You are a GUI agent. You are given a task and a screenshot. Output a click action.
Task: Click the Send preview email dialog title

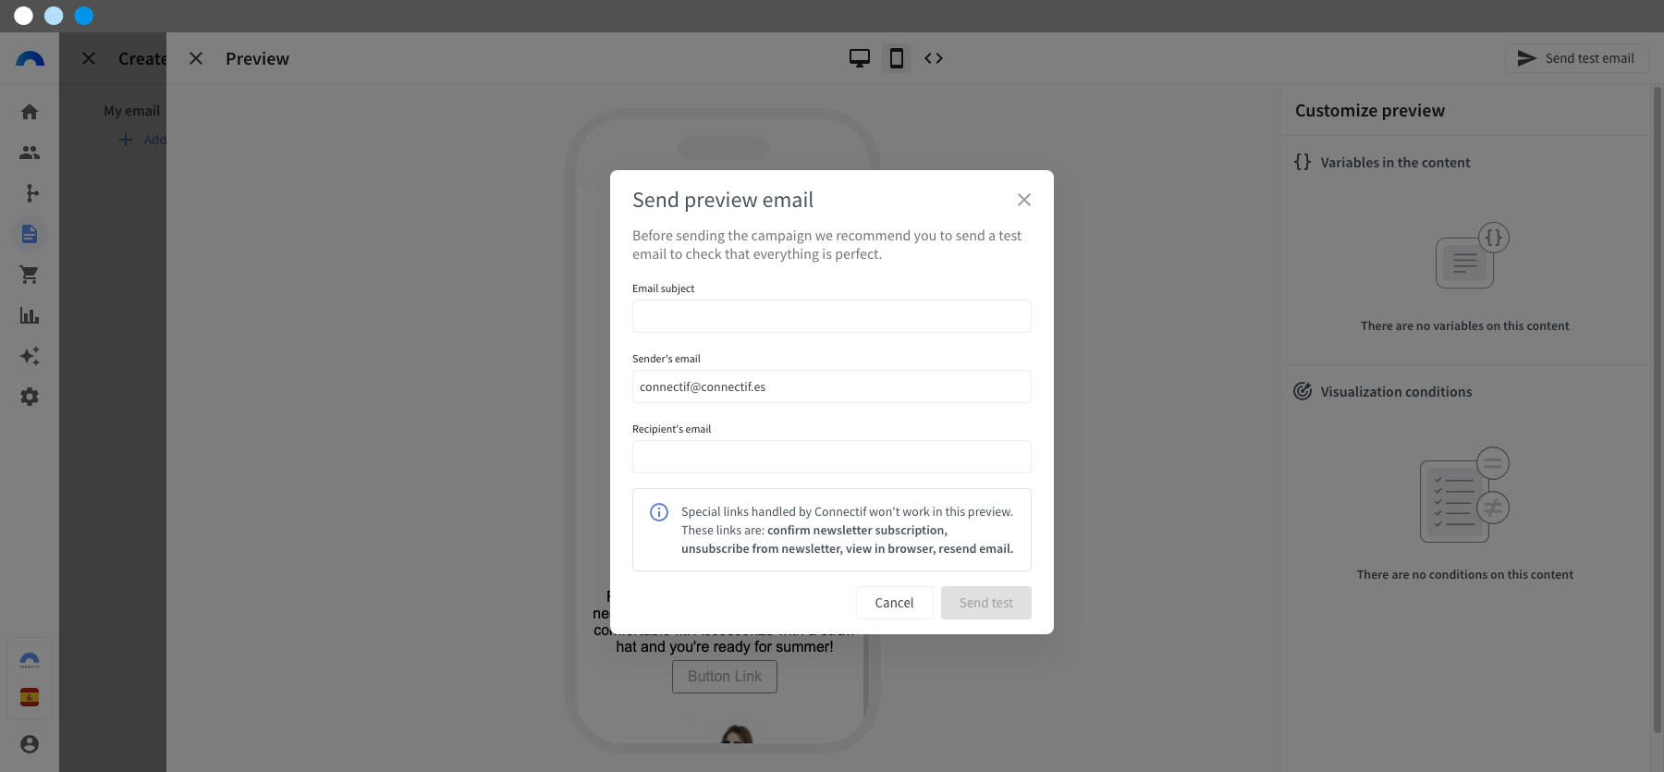tap(723, 200)
